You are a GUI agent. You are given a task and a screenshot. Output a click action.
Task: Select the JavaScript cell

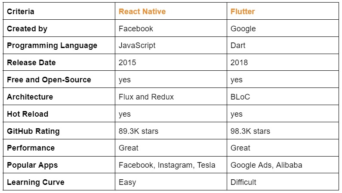coord(171,45)
